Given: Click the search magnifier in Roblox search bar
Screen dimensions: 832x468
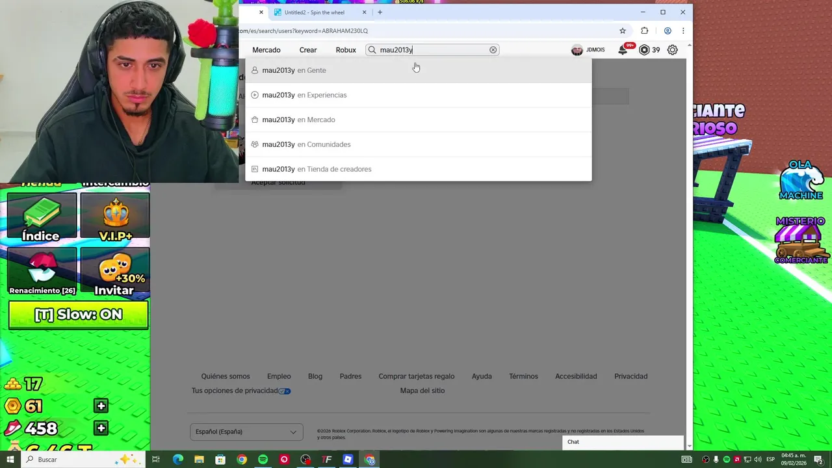Looking at the screenshot, I should pos(372,50).
